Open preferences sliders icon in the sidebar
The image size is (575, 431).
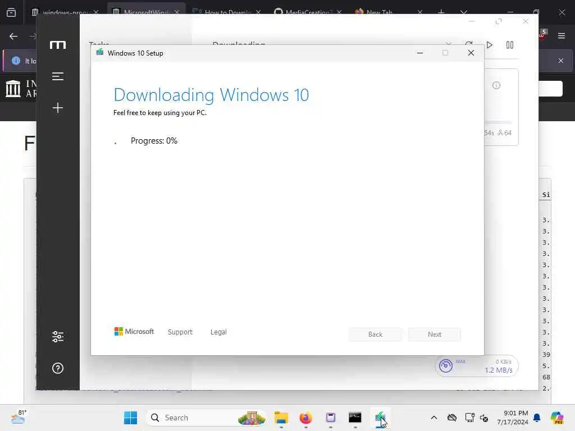58,337
